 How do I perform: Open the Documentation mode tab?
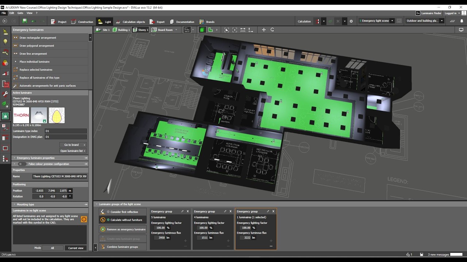pyautogui.click(x=181, y=21)
